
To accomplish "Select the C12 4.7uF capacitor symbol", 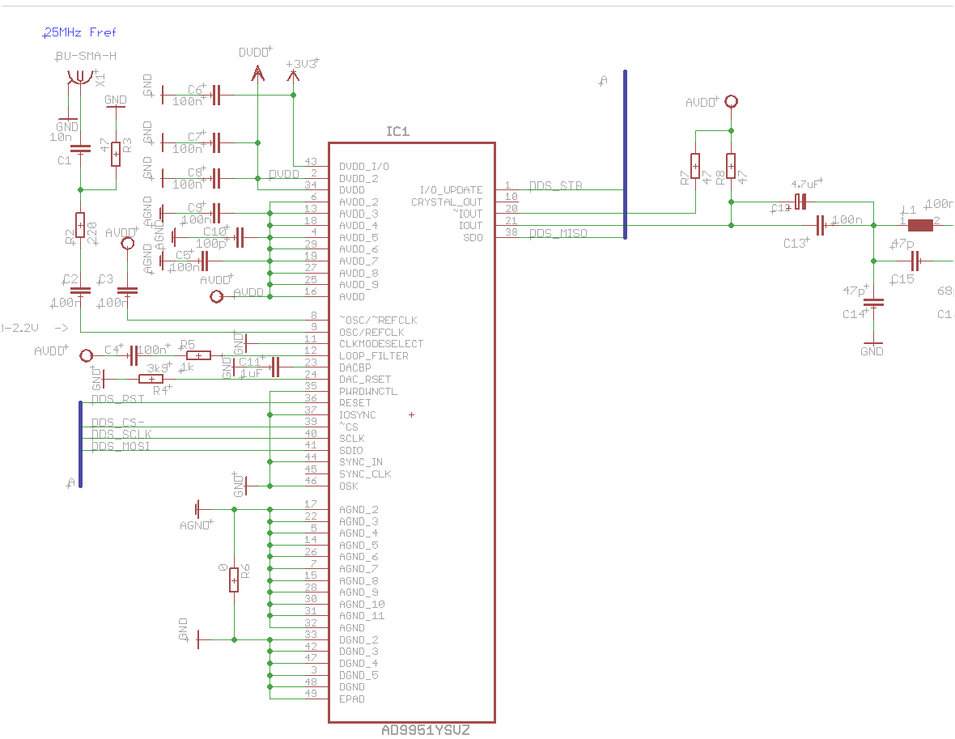I will pyautogui.click(x=800, y=201).
